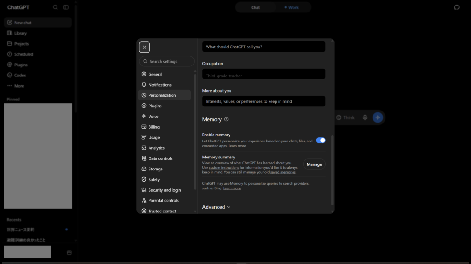471x264 pixels.
Task: Click the Recents section heading
Action: [x=14, y=220]
